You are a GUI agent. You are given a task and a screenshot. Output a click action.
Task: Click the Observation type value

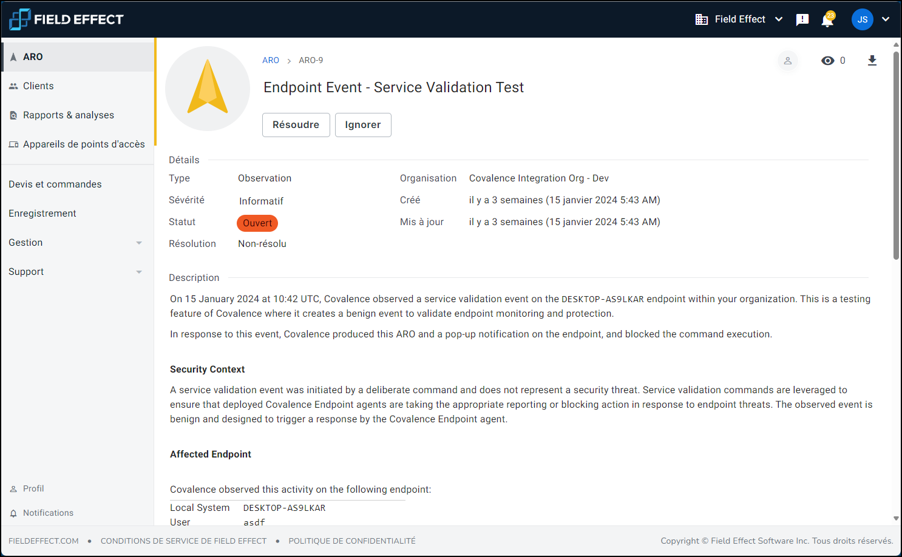pos(265,178)
